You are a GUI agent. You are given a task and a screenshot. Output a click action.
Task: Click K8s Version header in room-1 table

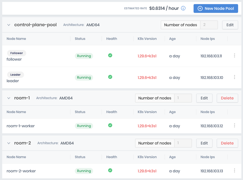tap(147, 112)
